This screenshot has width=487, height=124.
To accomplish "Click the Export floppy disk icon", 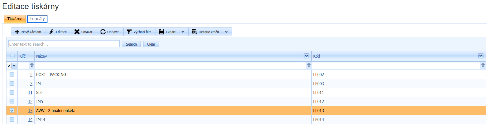I will [x=161, y=32].
